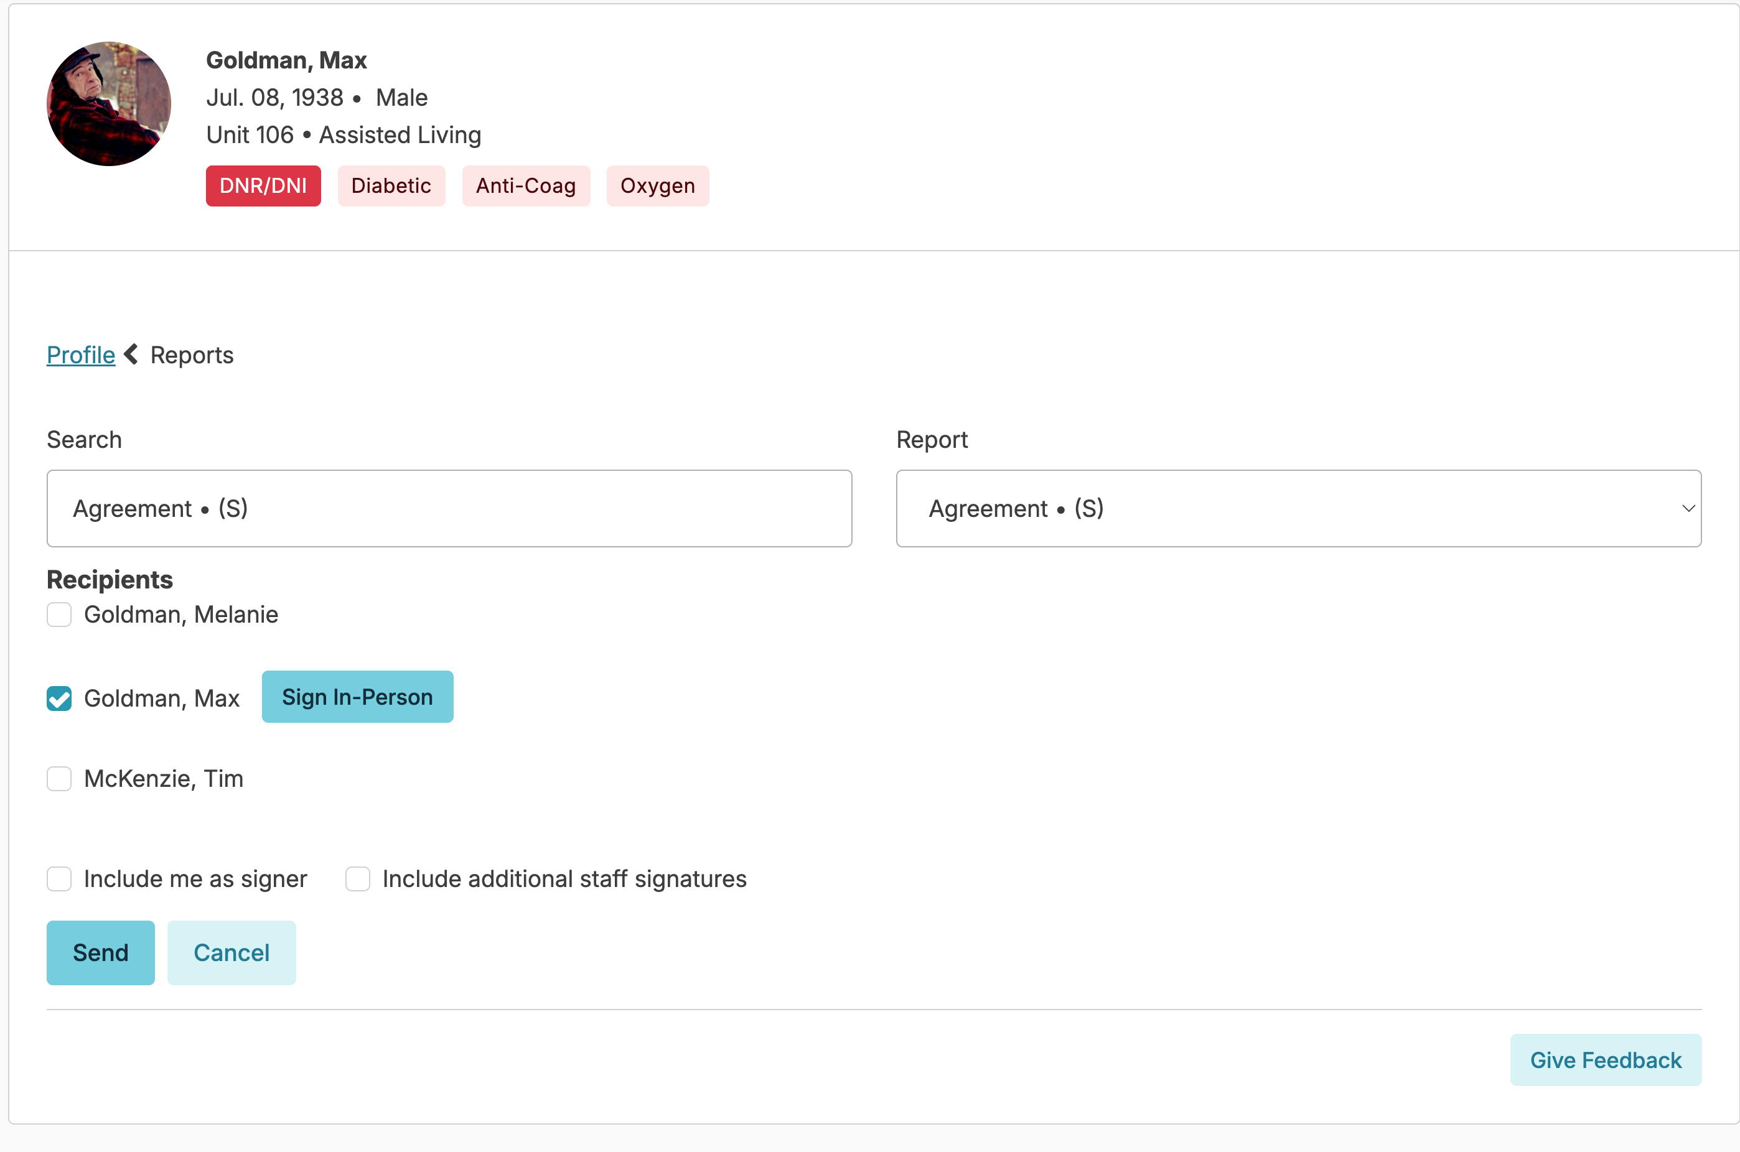The width and height of the screenshot is (1740, 1152).
Task: Enable Include me as signer
Action: [60, 879]
